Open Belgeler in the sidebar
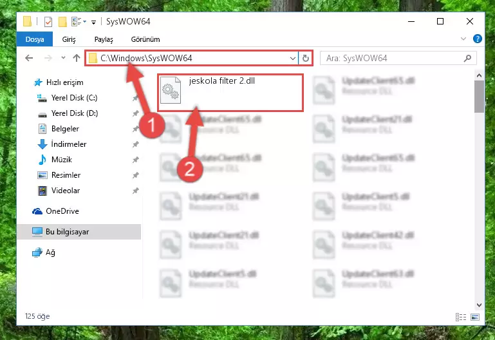The image size is (495, 340). click(59, 129)
